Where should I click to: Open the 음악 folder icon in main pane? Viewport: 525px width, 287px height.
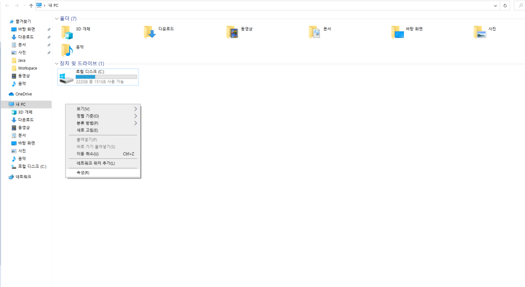(x=67, y=50)
